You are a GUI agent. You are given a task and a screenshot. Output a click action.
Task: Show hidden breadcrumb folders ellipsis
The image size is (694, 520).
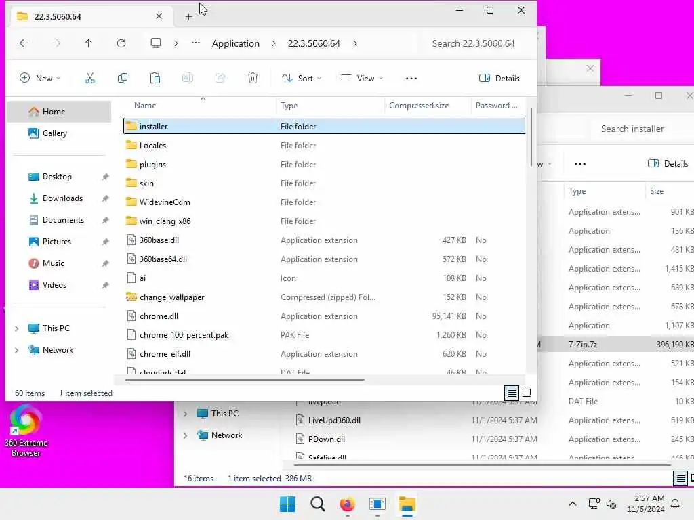tap(196, 43)
